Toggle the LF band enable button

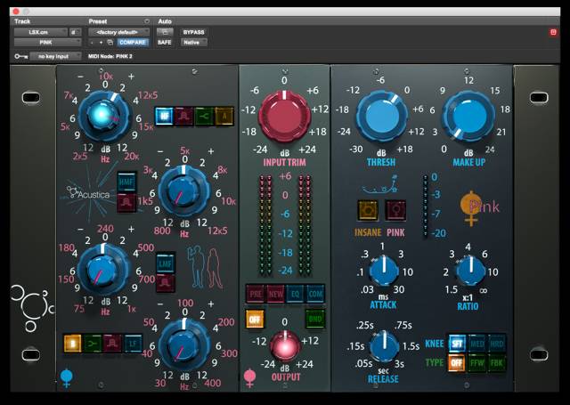(133, 344)
